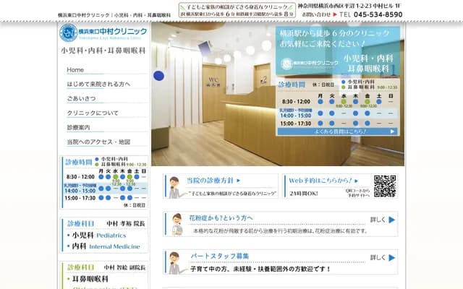Screen dimensions: 463x289
Task: Open 当院へのアクセス・地図 menu item
Action: (98, 142)
